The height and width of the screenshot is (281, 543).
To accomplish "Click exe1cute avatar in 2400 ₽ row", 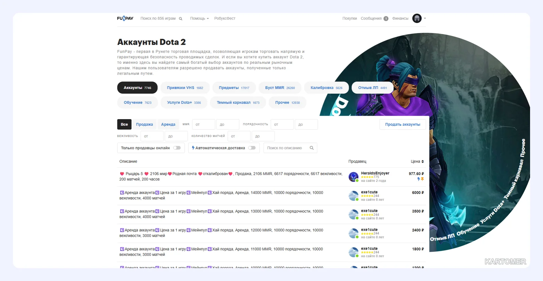I will tap(353, 233).
